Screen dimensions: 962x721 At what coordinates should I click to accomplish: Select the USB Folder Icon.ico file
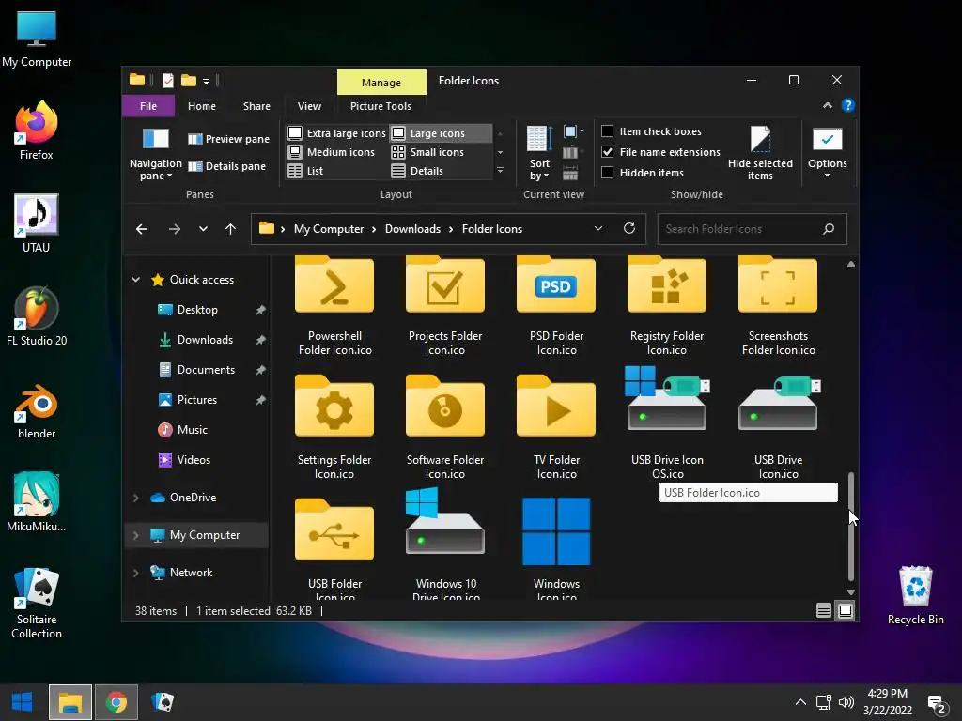[x=334, y=547]
